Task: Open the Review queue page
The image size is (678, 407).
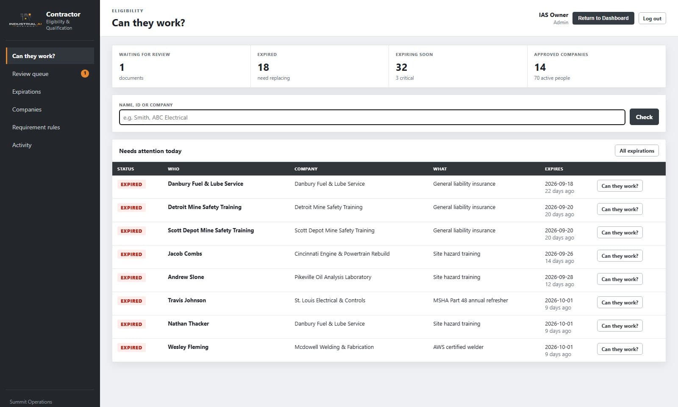Action: (x=50, y=74)
